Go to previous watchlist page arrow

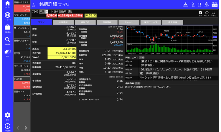pyautogui.click(x=18, y=128)
